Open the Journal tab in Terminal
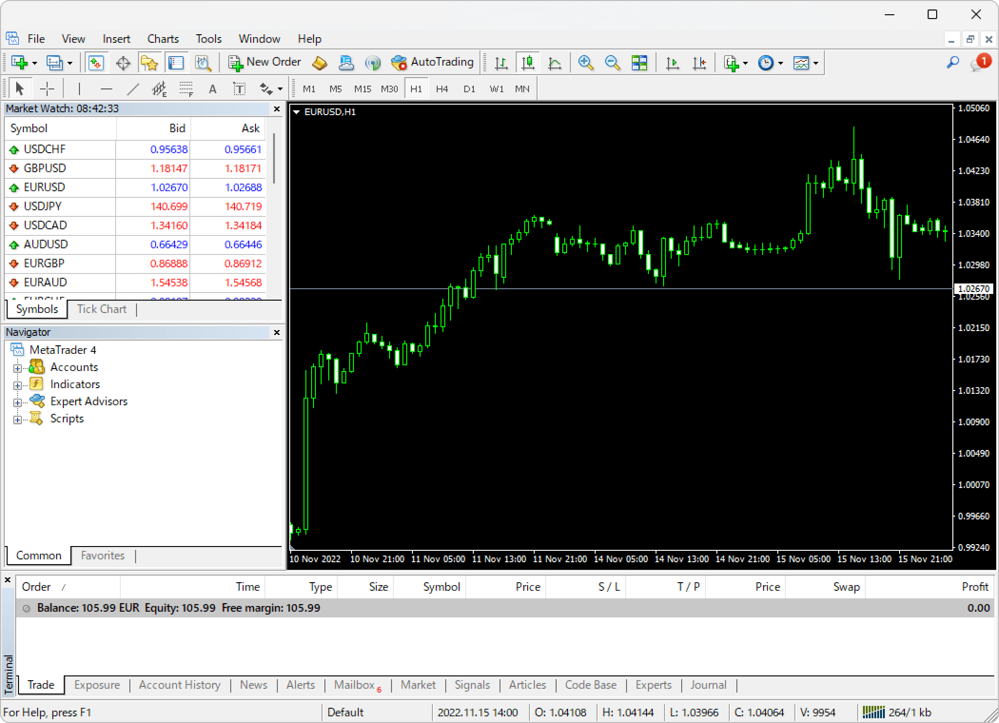The height and width of the screenshot is (723, 999). 708,685
